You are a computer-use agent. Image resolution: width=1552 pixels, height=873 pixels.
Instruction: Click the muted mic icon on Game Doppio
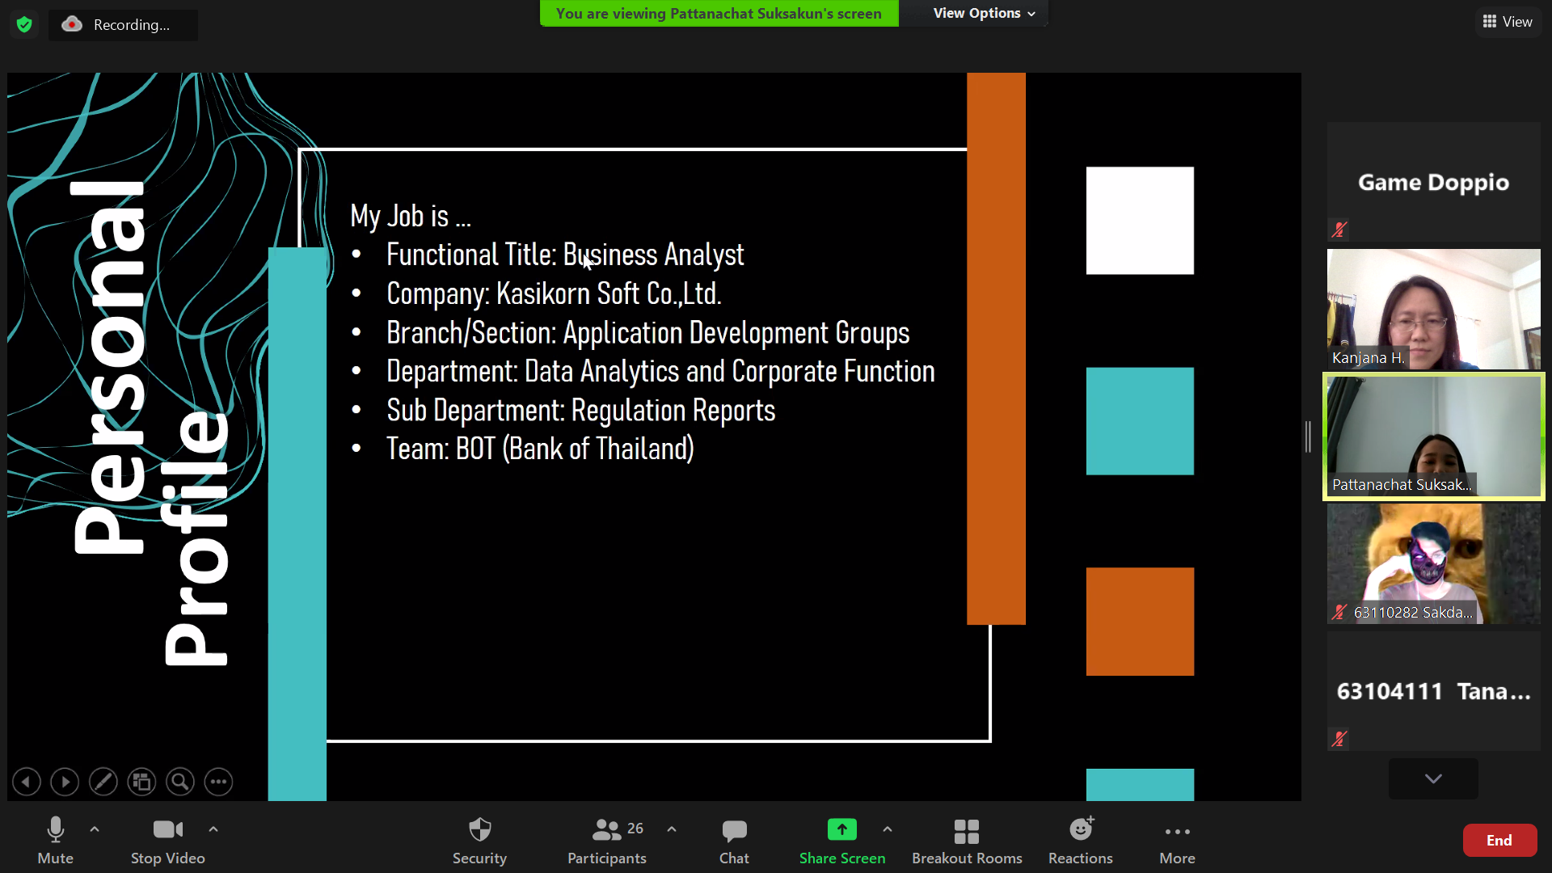click(x=1339, y=230)
